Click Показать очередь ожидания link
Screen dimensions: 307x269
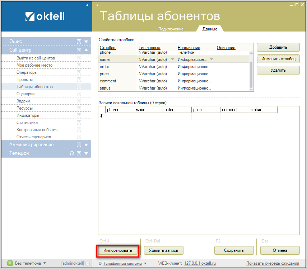click(273, 263)
